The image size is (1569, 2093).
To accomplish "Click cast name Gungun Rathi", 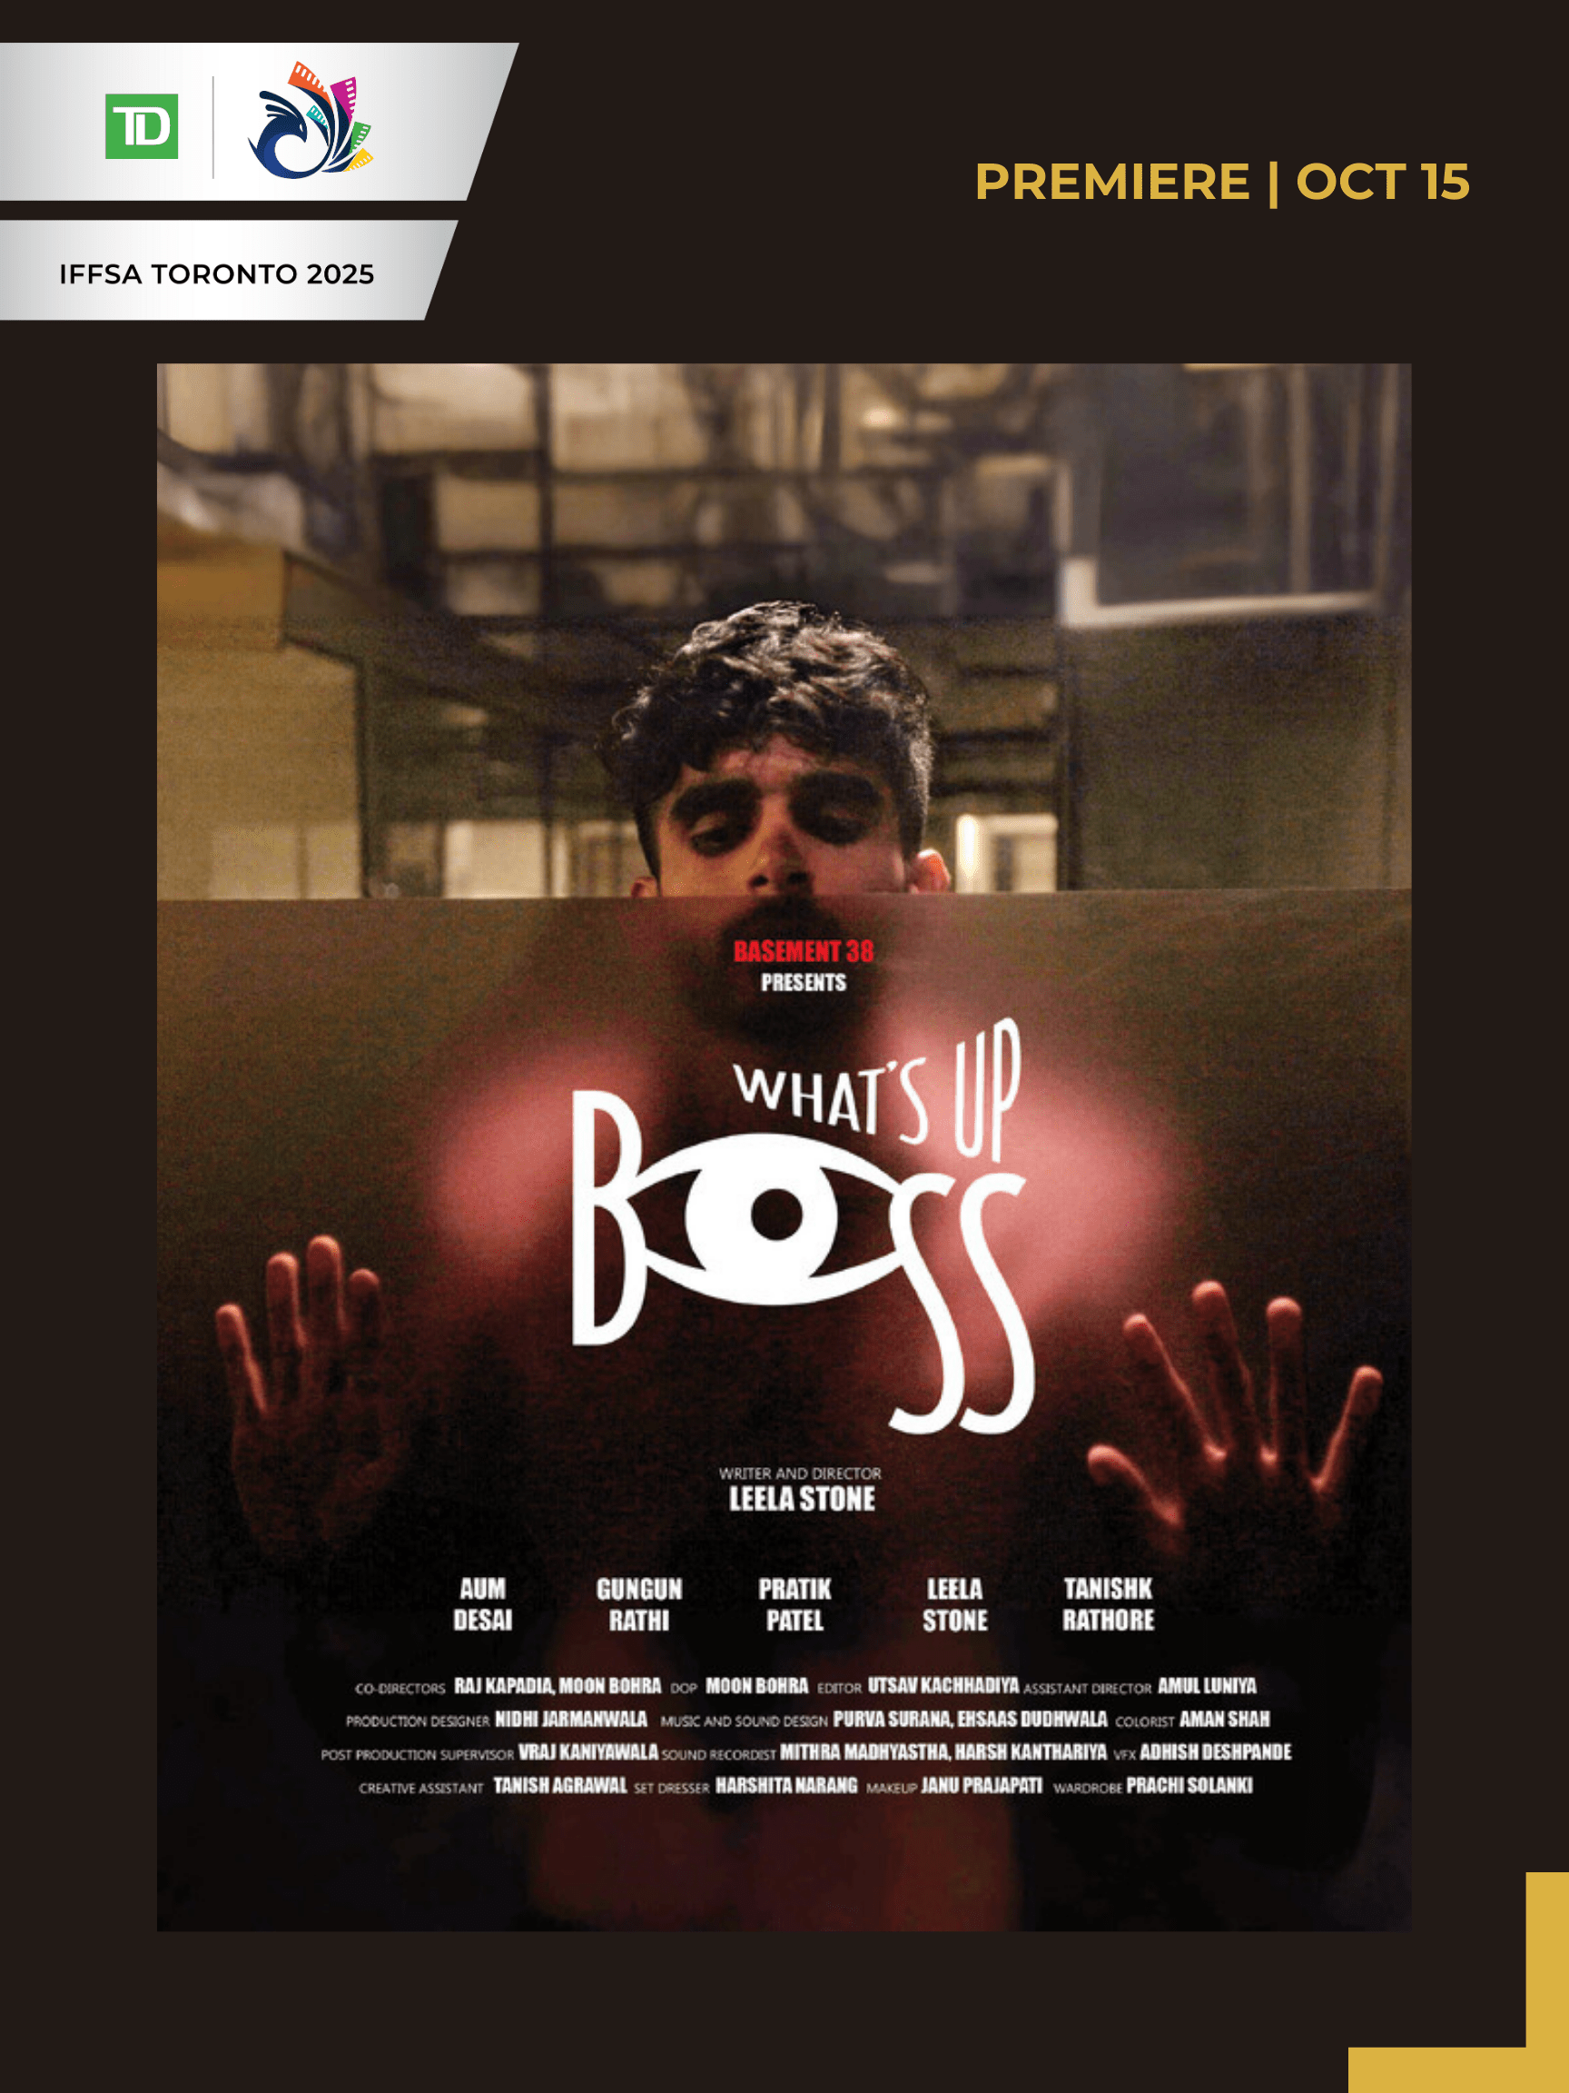I will (x=638, y=1603).
